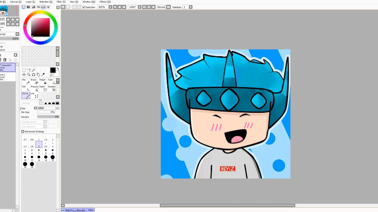Switch to the RMIt7iva_400x400 document tab
Screen dimensions: 378x212
pyautogui.click(x=78, y=210)
